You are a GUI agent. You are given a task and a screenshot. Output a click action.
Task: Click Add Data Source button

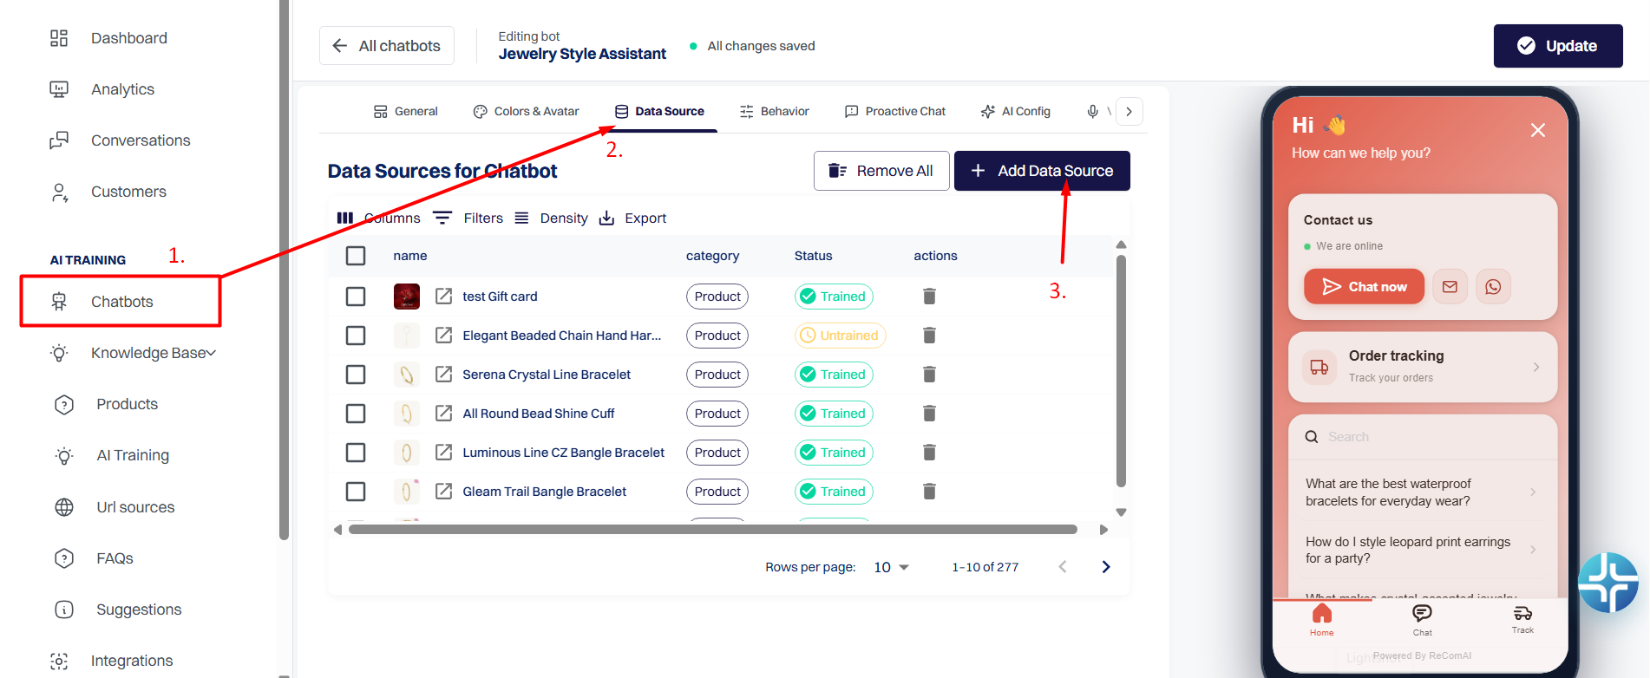[1042, 171]
